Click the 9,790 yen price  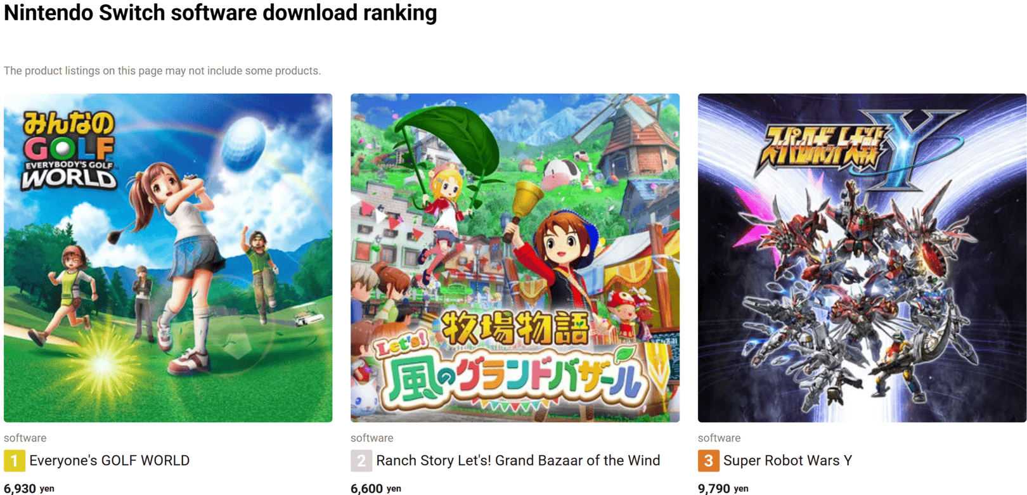pos(723,489)
